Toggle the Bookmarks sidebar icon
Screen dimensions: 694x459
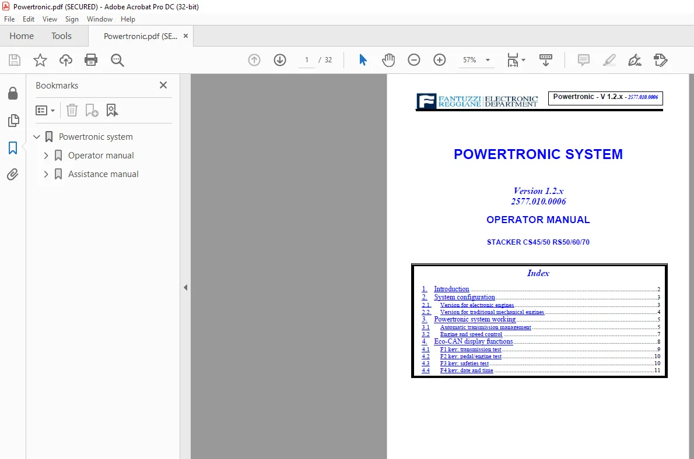pos(13,148)
